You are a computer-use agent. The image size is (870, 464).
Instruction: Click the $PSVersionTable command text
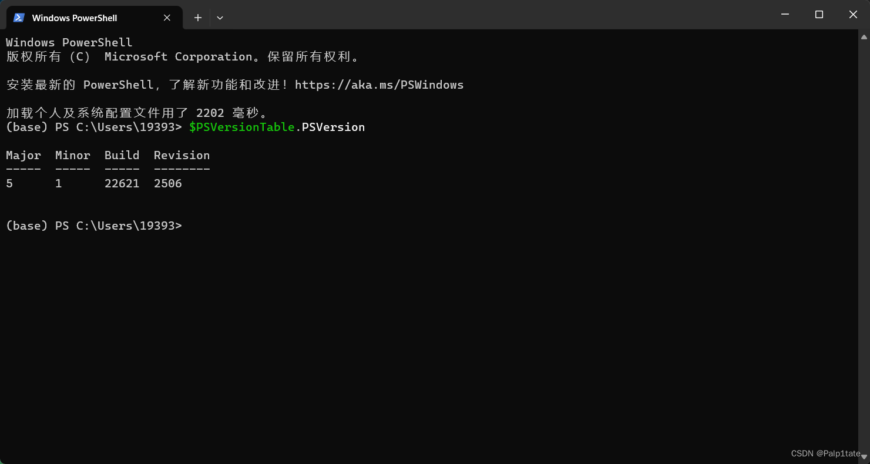point(241,127)
